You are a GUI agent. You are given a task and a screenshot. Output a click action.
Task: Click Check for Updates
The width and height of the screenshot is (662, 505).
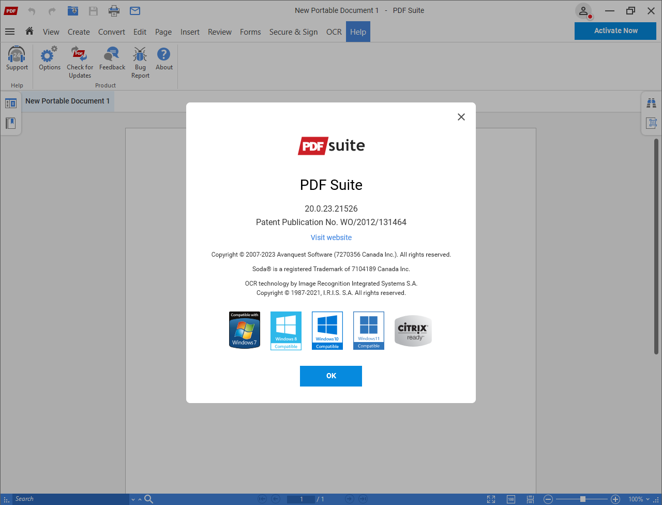tap(80, 63)
